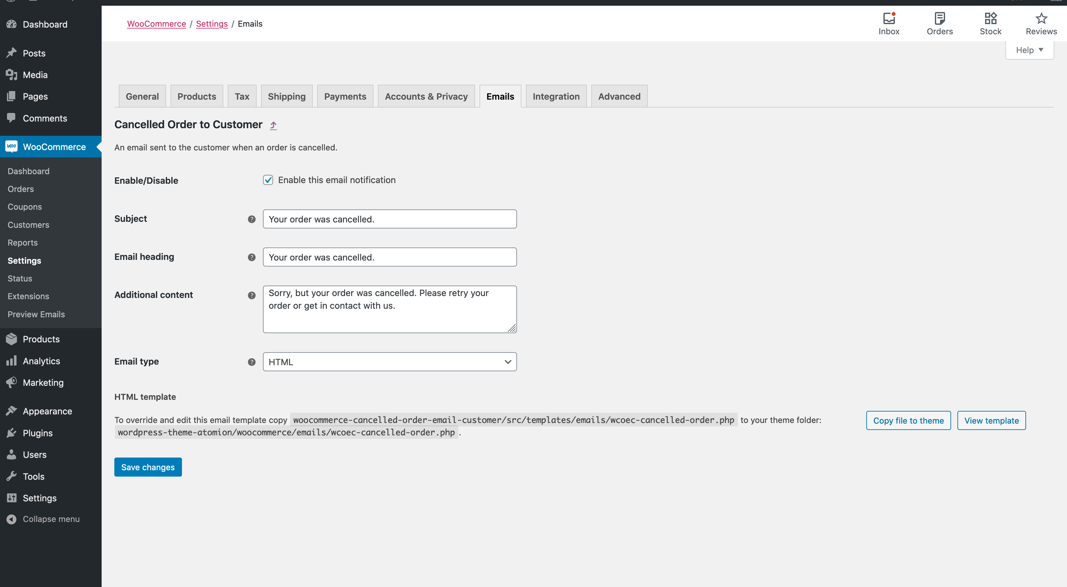Click Copy file to theme button
Viewport: 1067px width, 587px height.
point(908,420)
